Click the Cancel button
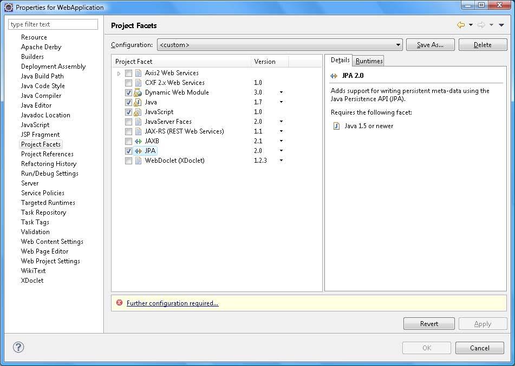The height and width of the screenshot is (366, 515). (479, 348)
